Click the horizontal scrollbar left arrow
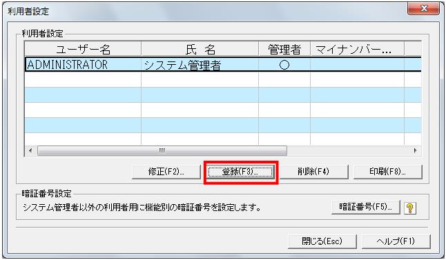446x260 pixels. [x=30, y=150]
